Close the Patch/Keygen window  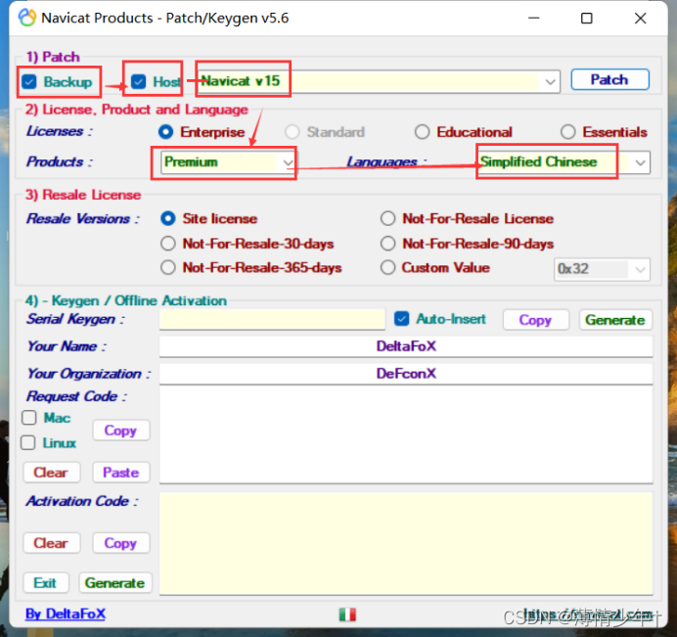(x=640, y=19)
